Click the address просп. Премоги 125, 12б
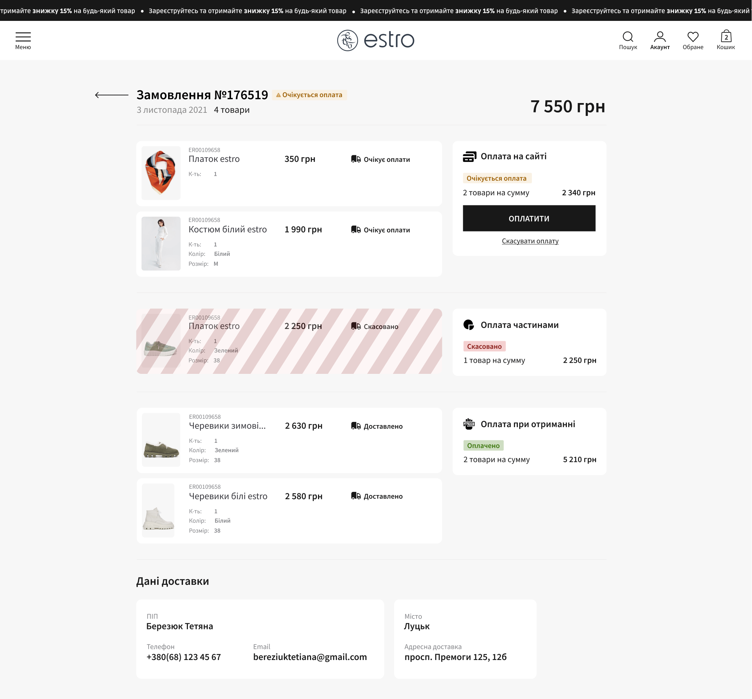This screenshot has width=752, height=699. [x=456, y=657]
